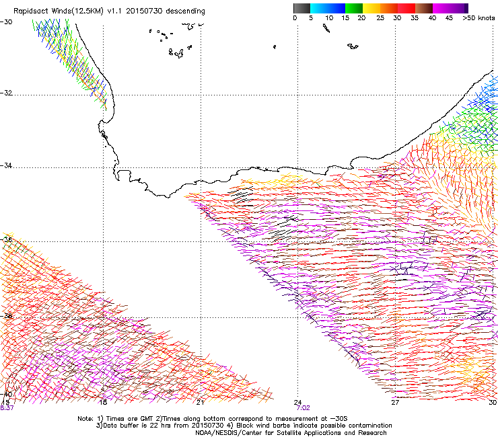Click the '40' label under the color bar
This screenshot has height=437, width=498.
coord(432,18)
